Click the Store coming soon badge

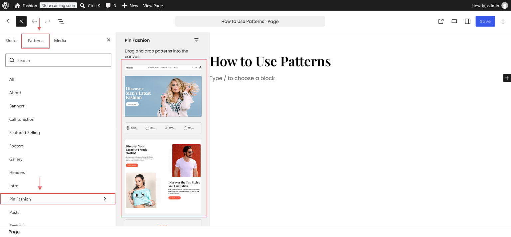pos(58,5)
